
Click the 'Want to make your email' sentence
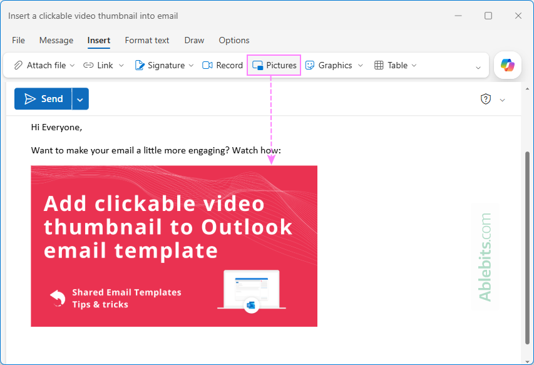click(156, 150)
